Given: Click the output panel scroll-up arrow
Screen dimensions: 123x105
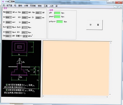Looking at the screenshot, I should tap(111, 43).
